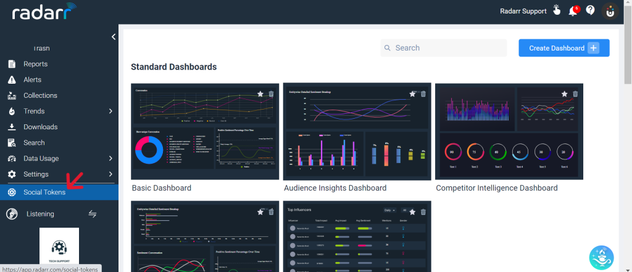Image resolution: width=632 pixels, height=272 pixels.
Task: Expand the Settings submenu arrow
Action: [x=110, y=174]
